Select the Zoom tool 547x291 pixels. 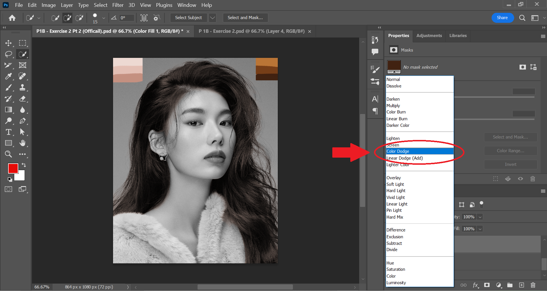pos(9,154)
